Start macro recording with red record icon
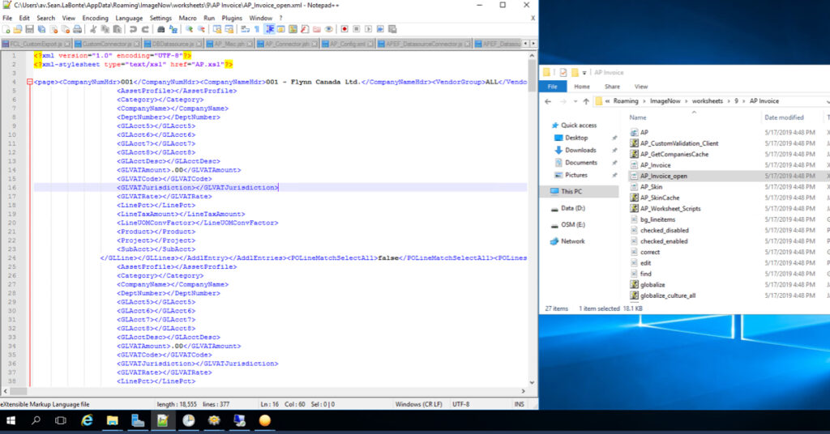Image resolution: width=830 pixels, height=434 pixels. point(344,29)
